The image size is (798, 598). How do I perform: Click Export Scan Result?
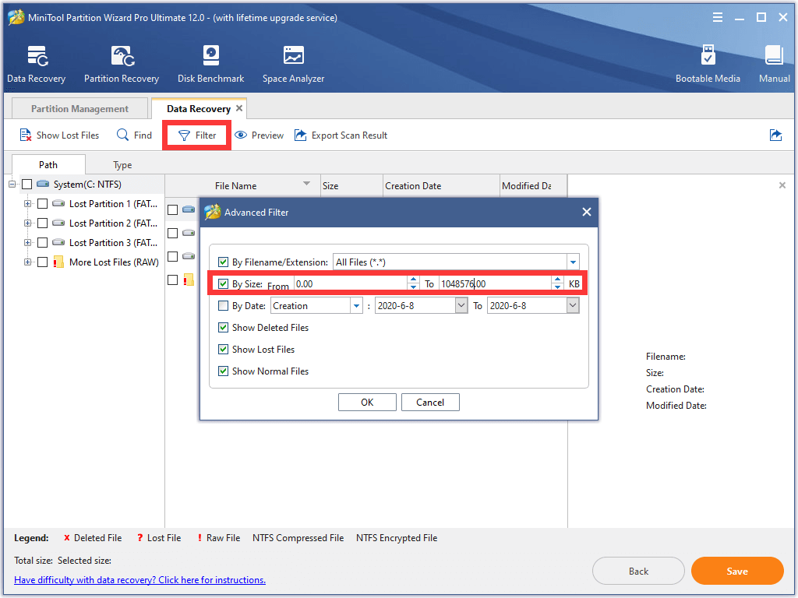(x=341, y=135)
